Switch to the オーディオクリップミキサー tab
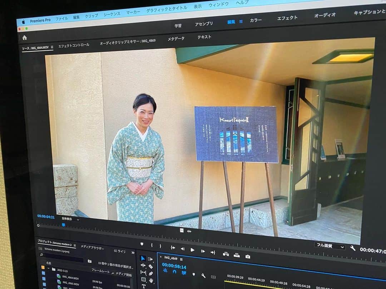The height and width of the screenshot is (289, 386). (128, 42)
